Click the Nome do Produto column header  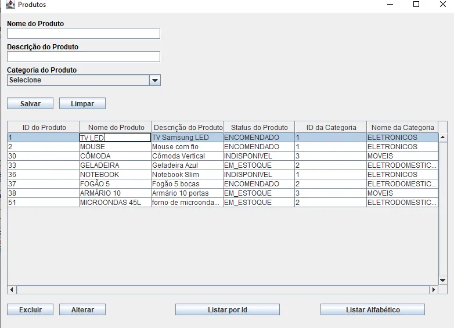pyautogui.click(x=115, y=127)
